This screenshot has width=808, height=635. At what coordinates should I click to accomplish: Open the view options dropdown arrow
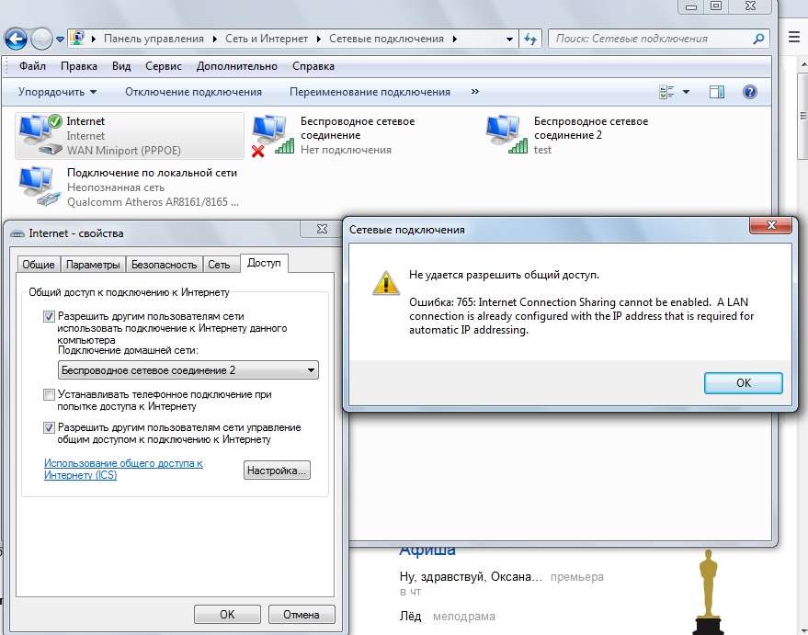tap(686, 92)
